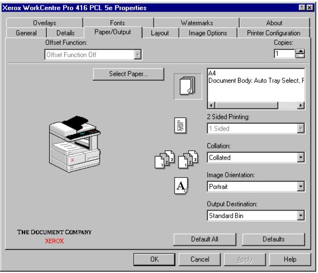Viewport: 318px width, 273px height.
Task: Switch to the Overlays tab
Action: coord(45,23)
